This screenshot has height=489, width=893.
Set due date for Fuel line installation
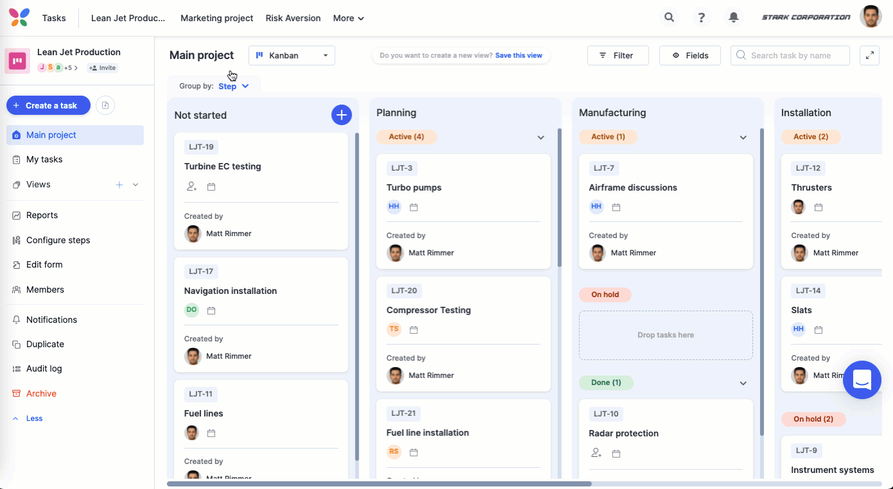point(414,452)
